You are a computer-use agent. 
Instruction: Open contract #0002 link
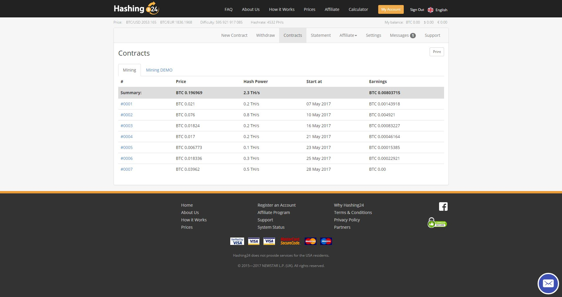pyautogui.click(x=126, y=115)
